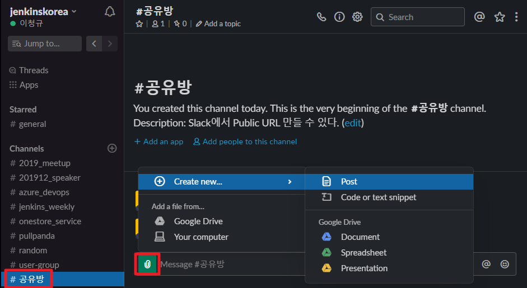Go back in history arrow
This screenshot has width=527, height=288.
(94, 44)
